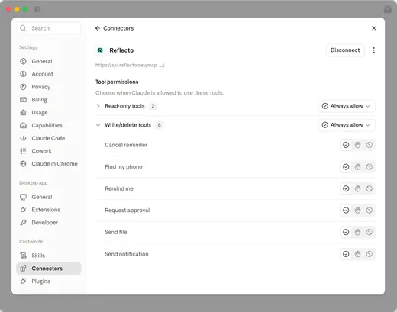
Task: Click the Extensions plug icon
Action: pyautogui.click(x=23, y=210)
